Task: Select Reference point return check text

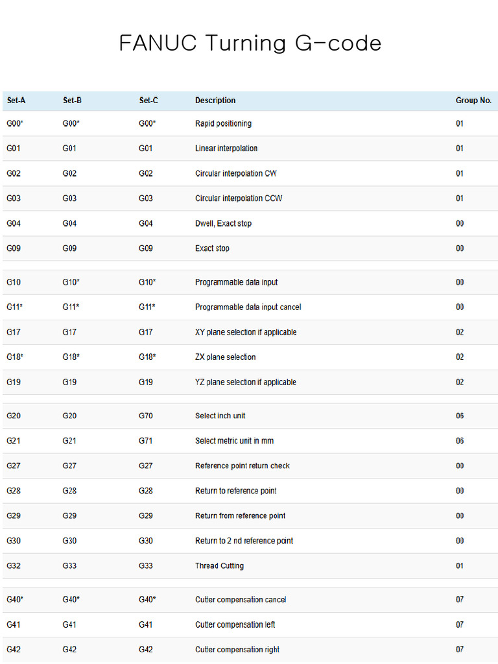Action: [x=243, y=466]
